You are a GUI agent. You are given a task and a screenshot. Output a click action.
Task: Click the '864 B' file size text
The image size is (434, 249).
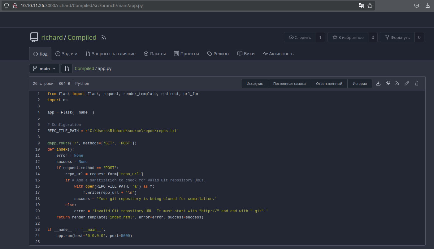(x=64, y=84)
